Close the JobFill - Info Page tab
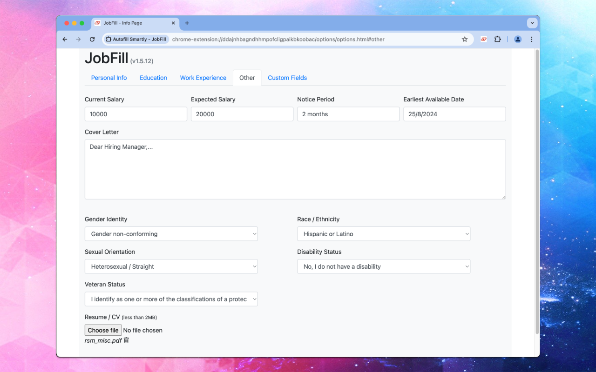This screenshot has height=372, width=596. (x=174, y=23)
